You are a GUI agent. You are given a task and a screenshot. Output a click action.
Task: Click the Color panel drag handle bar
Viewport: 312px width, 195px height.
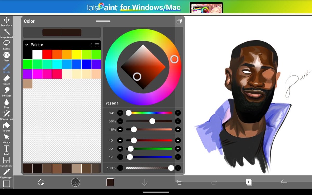[103, 21]
